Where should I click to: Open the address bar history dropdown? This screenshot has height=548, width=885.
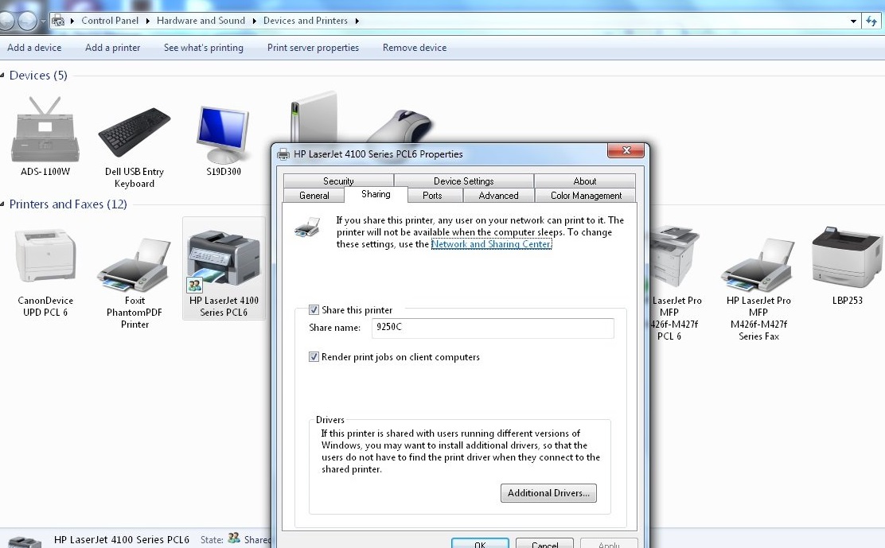point(853,21)
